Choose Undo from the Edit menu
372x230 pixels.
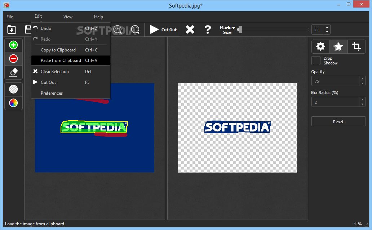tap(71, 28)
